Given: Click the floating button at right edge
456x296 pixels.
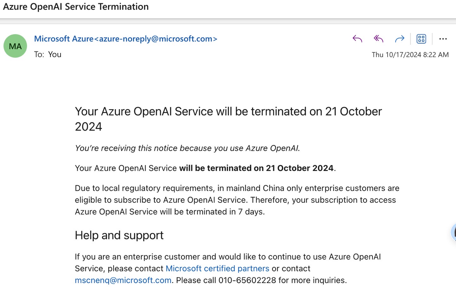Looking at the screenshot, I should [453, 232].
